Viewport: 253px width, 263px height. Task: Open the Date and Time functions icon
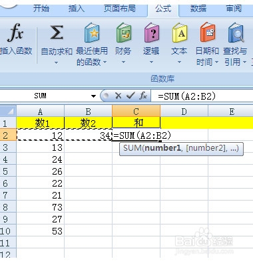pyautogui.click(x=207, y=33)
